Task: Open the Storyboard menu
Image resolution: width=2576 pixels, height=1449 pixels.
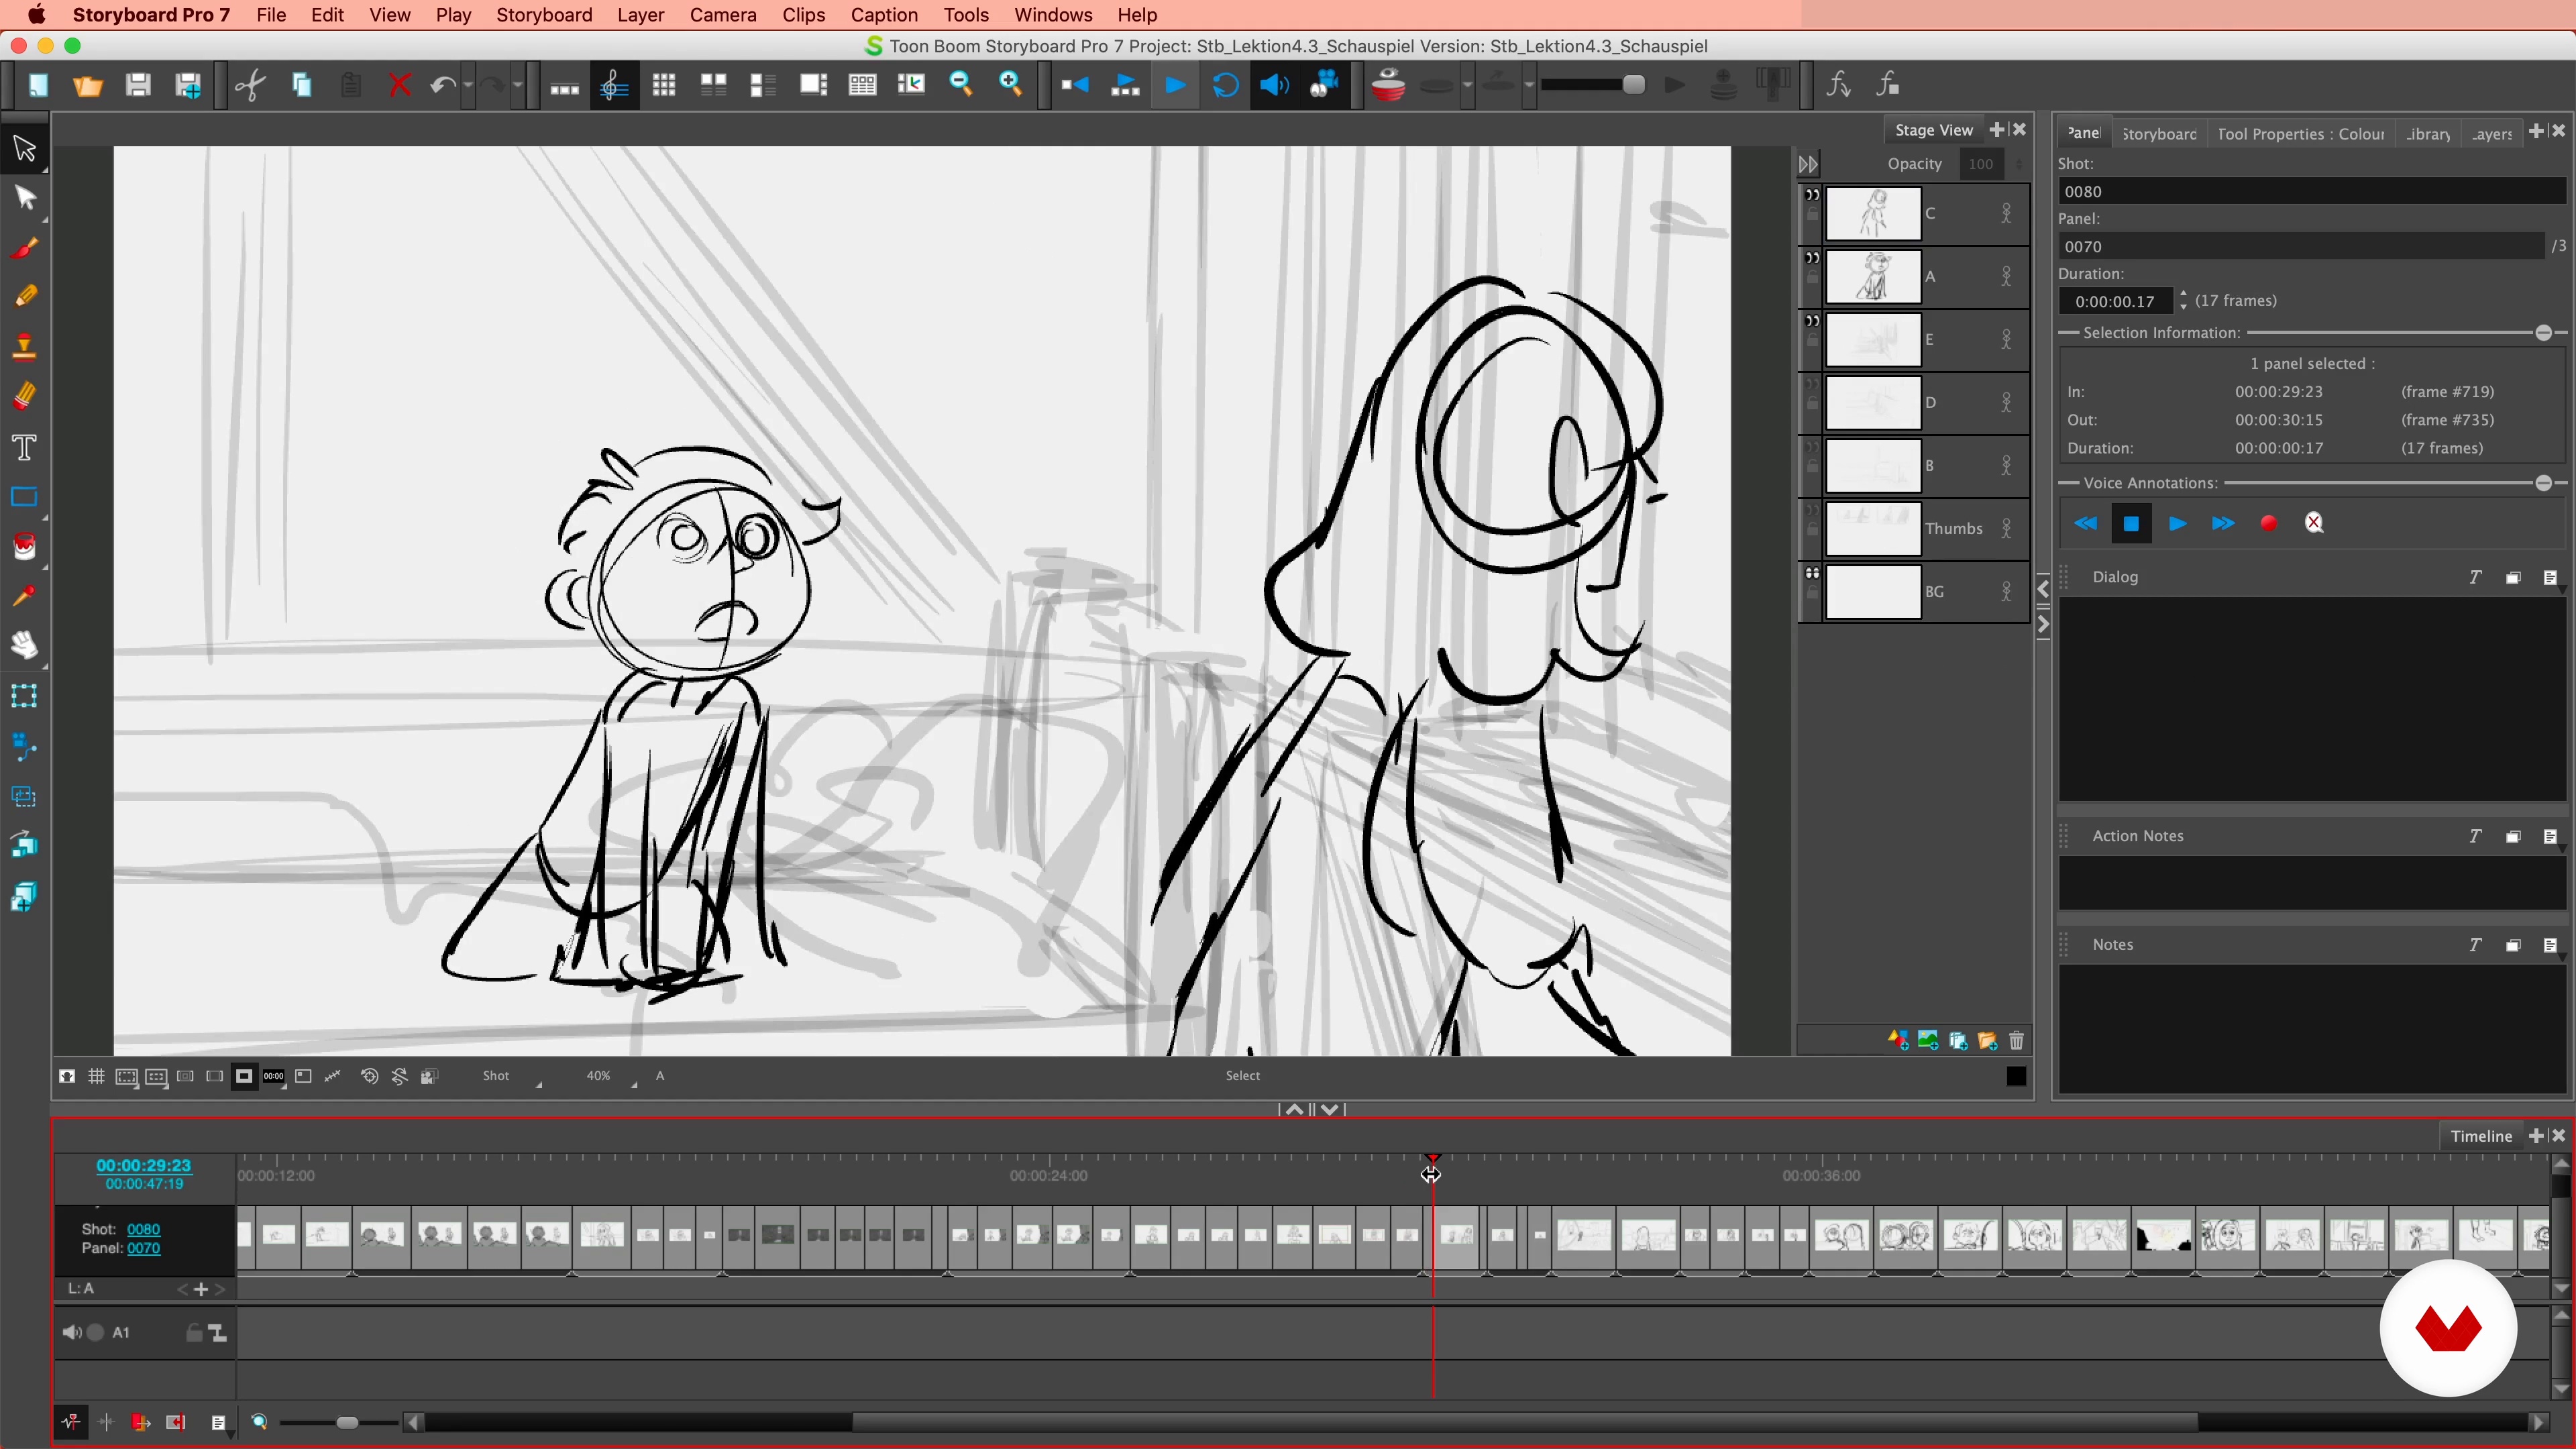Action: (x=544, y=15)
